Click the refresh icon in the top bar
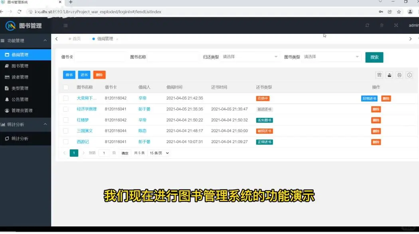Viewport: 419px width, 234px height. coord(367,25)
